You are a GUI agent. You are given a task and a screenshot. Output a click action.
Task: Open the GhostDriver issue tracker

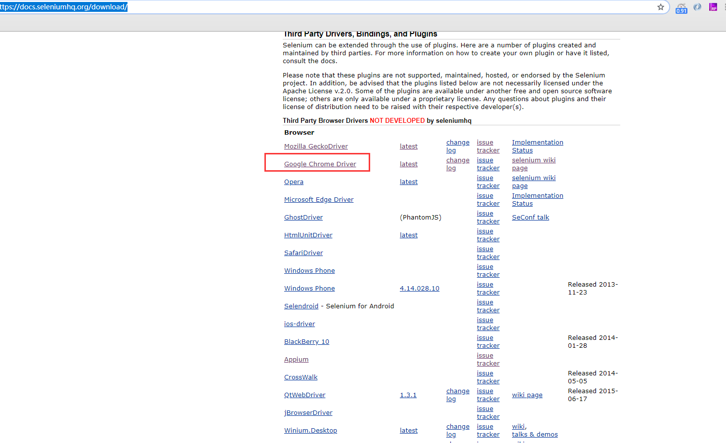pos(488,217)
